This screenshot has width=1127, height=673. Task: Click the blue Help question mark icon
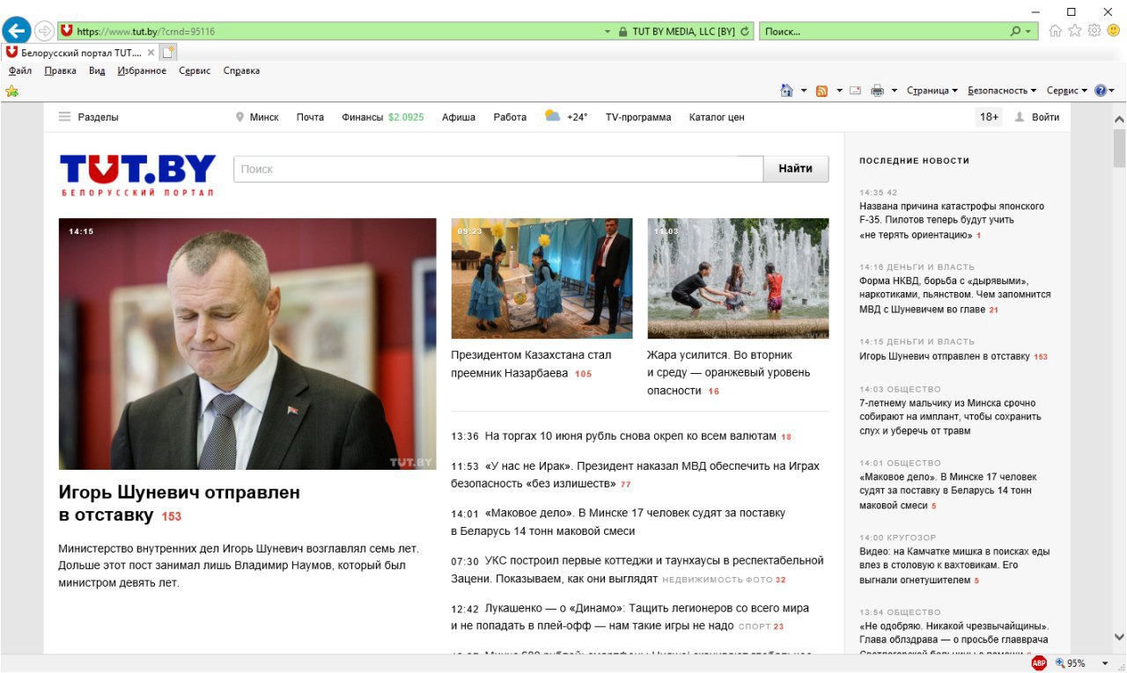1100,91
